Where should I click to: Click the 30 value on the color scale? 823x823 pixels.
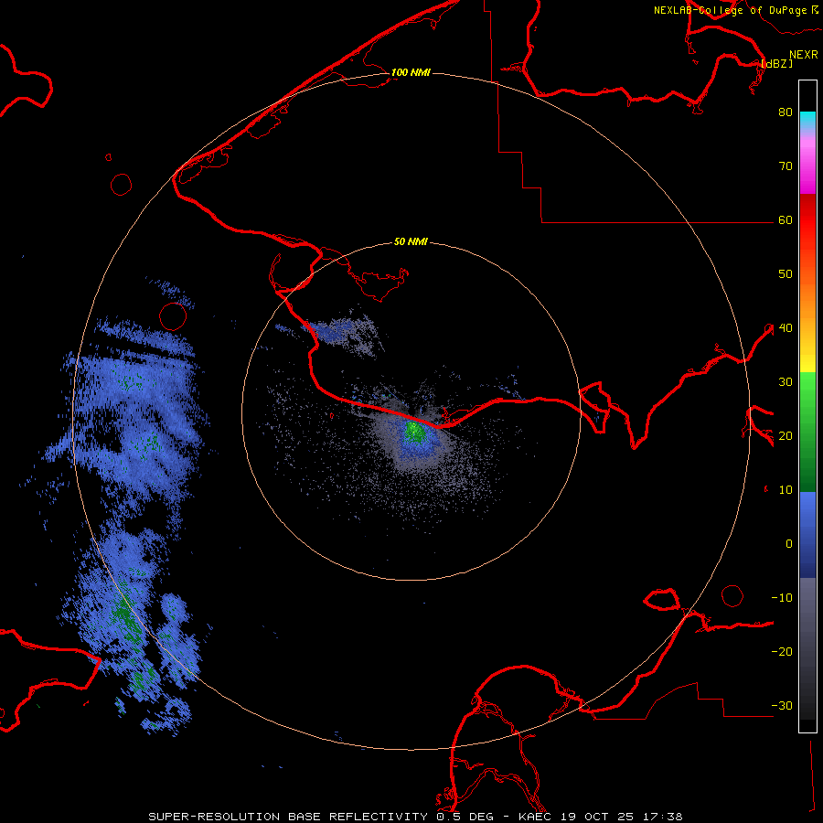[786, 382]
